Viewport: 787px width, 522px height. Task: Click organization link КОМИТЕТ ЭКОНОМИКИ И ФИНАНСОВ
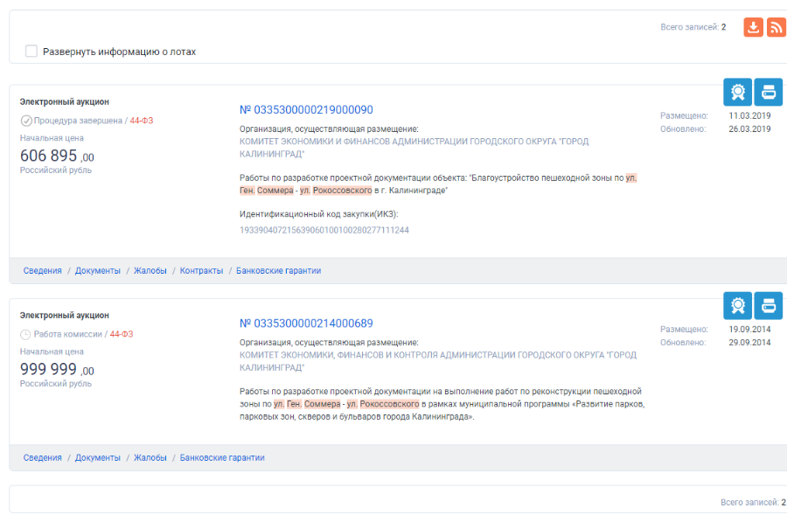[414, 142]
